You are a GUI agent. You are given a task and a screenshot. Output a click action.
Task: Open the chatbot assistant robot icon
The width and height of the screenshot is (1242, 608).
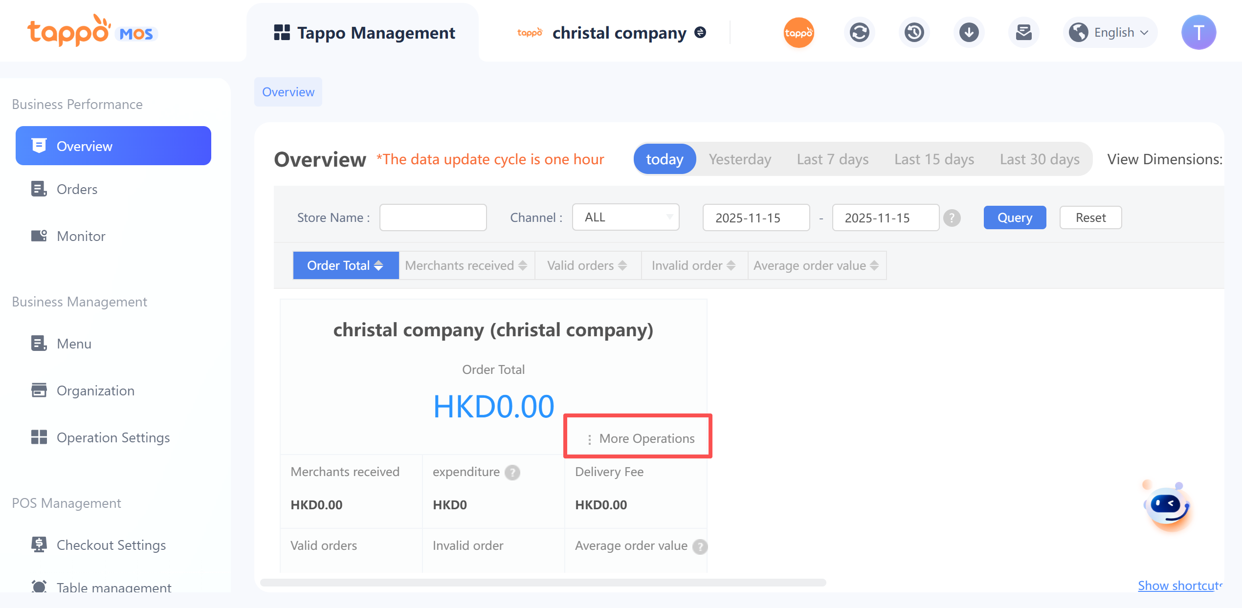[x=1167, y=506]
